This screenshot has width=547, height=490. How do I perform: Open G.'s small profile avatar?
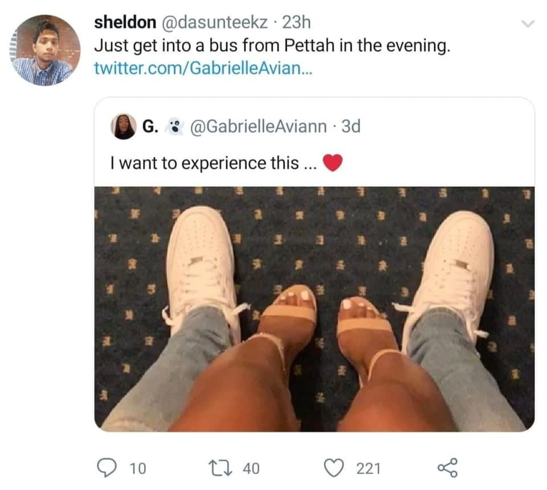click(x=123, y=126)
